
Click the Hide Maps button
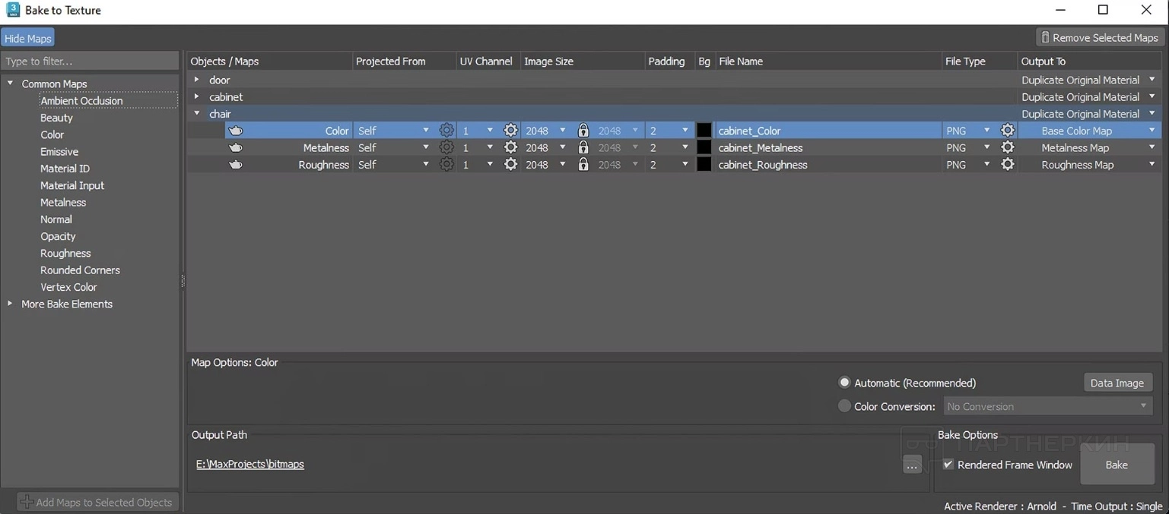(x=28, y=38)
